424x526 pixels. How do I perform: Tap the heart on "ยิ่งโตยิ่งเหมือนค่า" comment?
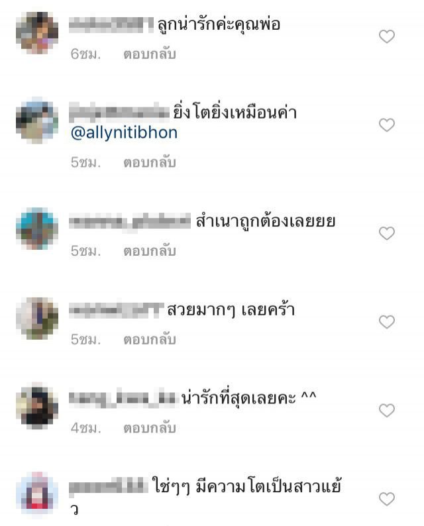pyautogui.click(x=386, y=125)
